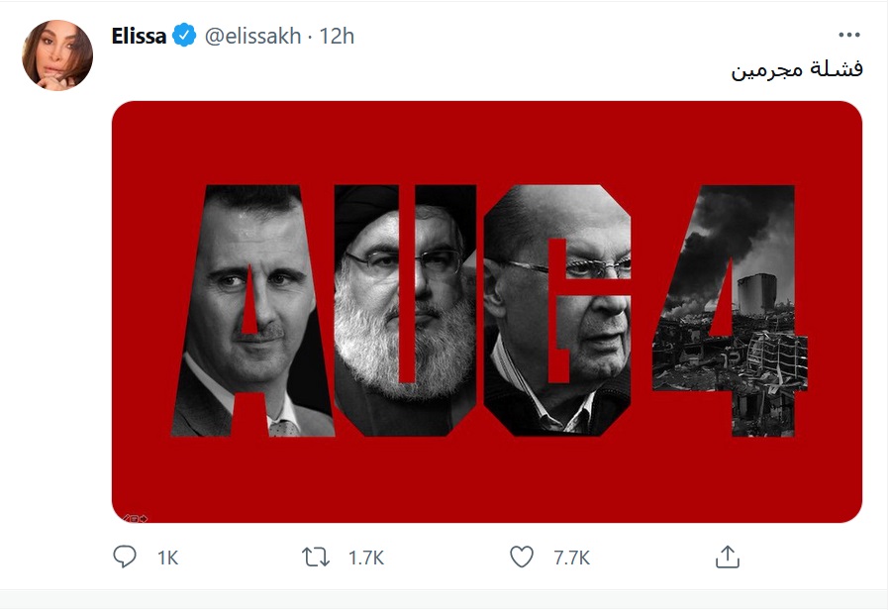Click the 1.7K retweets count
Viewport: 890px width, 610px height.
tap(365, 559)
